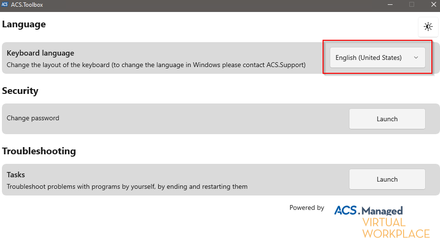Minimize the ACS.Toolbox window
Viewport: 440px width, 241px height.
[x=389, y=4]
